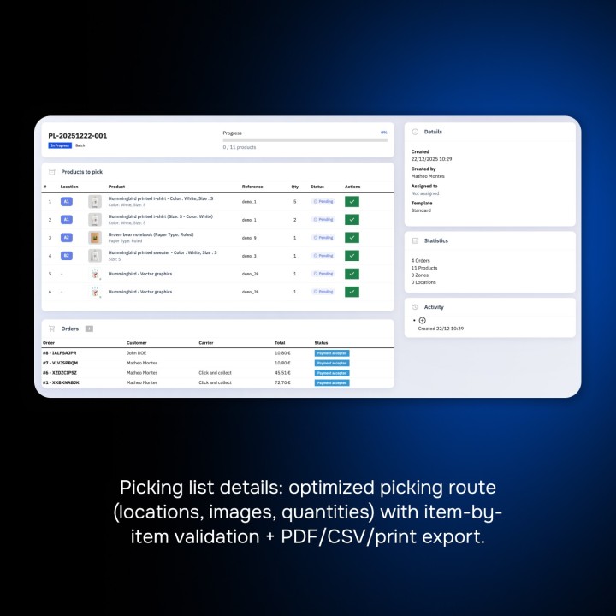This screenshot has width=616, height=616.
Task: Click Payment accepted badge for order #8
Action: [332, 353]
